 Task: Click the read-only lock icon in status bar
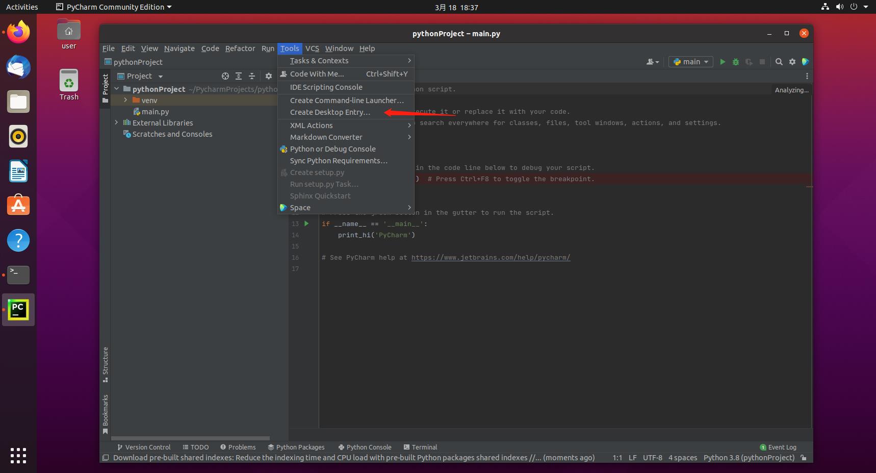[804, 458]
